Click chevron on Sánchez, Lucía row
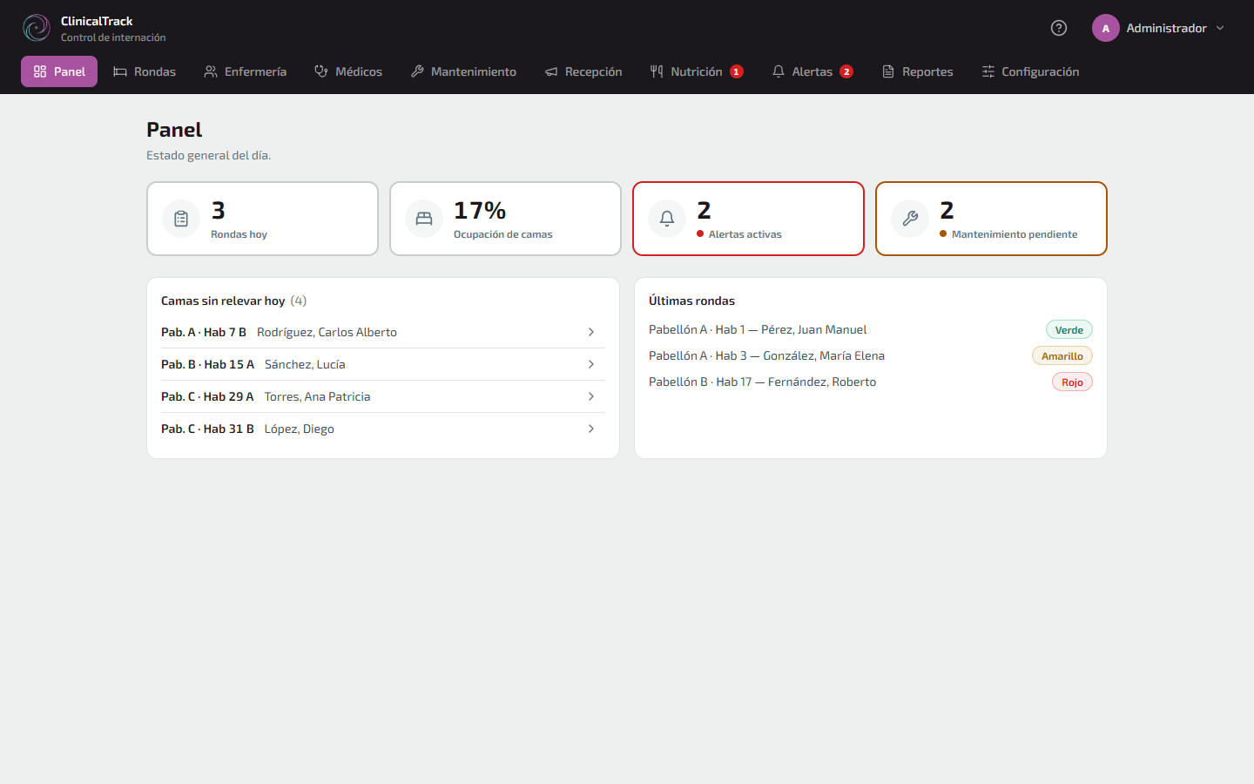The image size is (1254, 784). (x=591, y=364)
